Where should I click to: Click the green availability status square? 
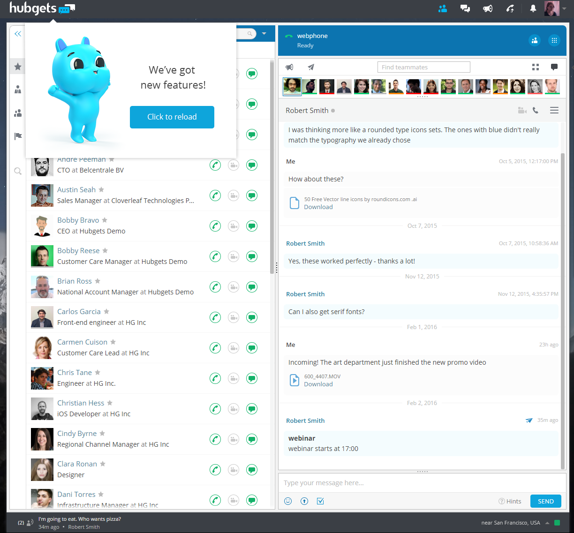tap(557, 523)
